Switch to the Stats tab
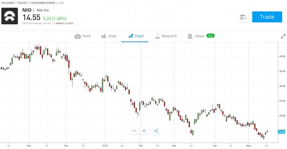This screenshot has height=149, width=287. [109, 36]
